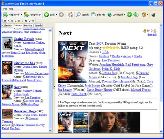Open Search with the magnifier icon
164x139 pixels.
tap(78, 15)
